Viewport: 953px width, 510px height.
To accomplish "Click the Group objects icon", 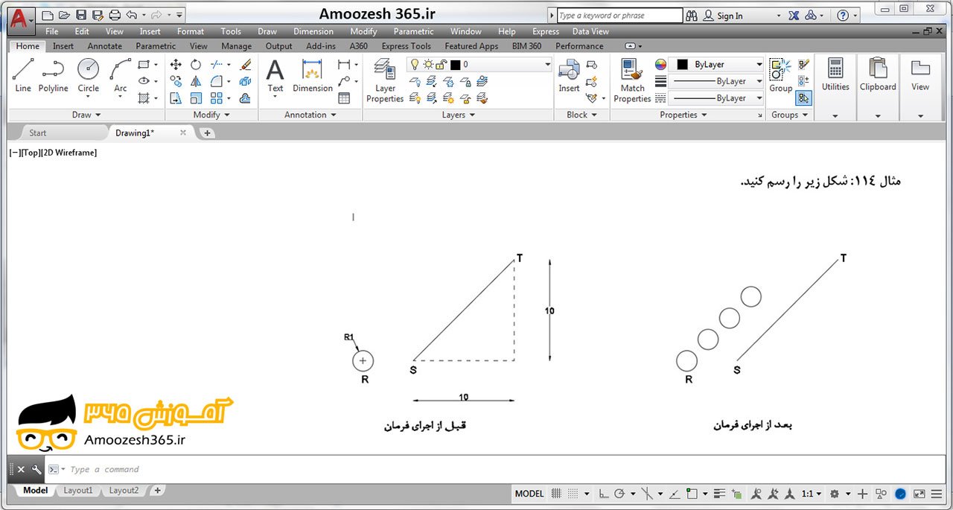I will tap(780, 75).
